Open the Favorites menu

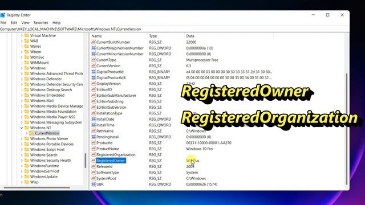(40, 23)
